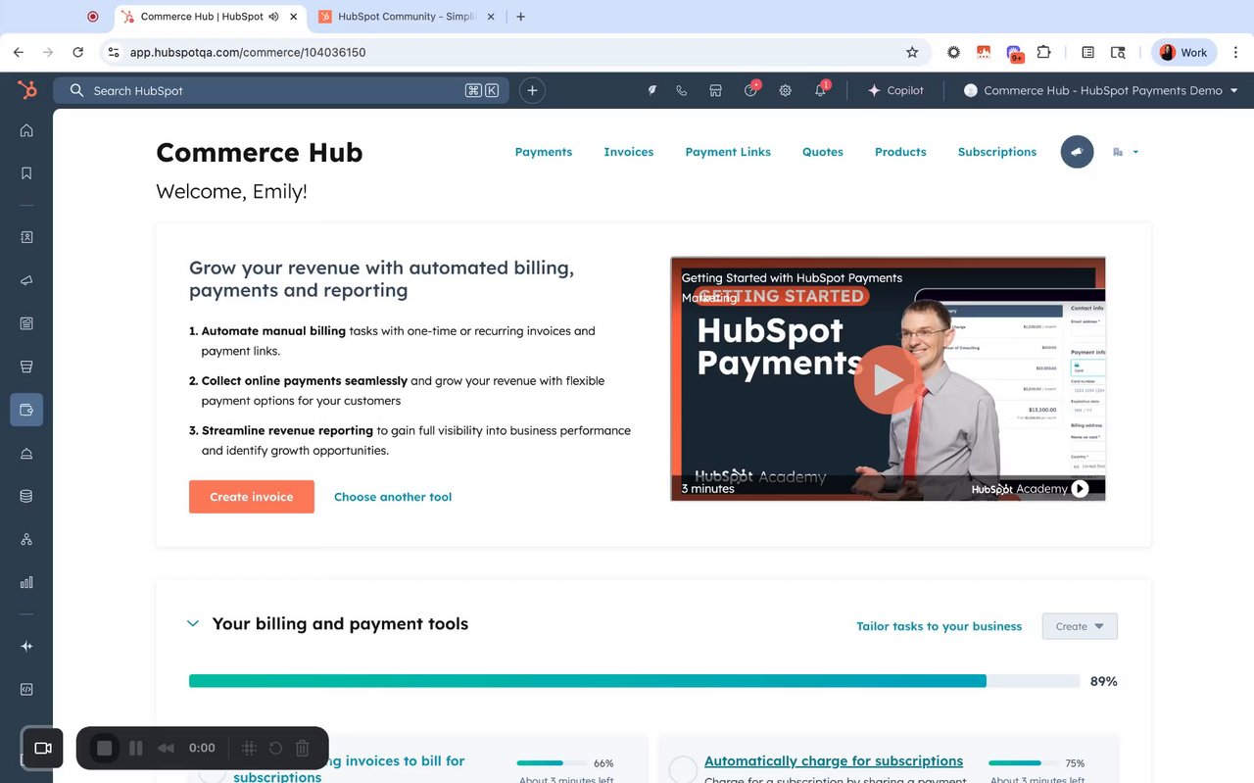1254x783 pixels.
Task: Click the mute audio icon on Commerce Hub tab
Action: click(273, 17)
